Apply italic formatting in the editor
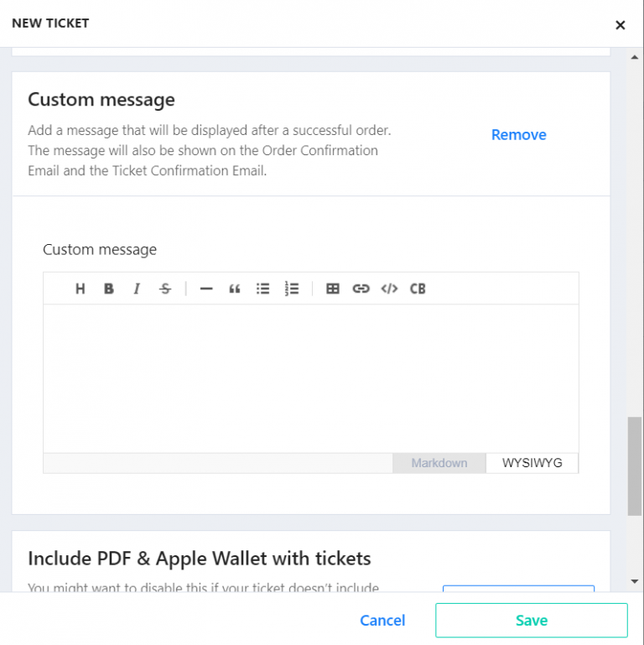This screenshot has height=645, width=644. tap(137, 289)
